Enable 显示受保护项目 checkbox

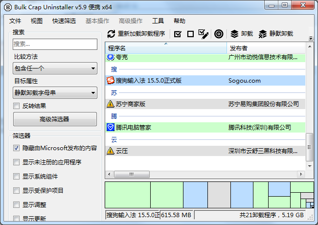17,191
